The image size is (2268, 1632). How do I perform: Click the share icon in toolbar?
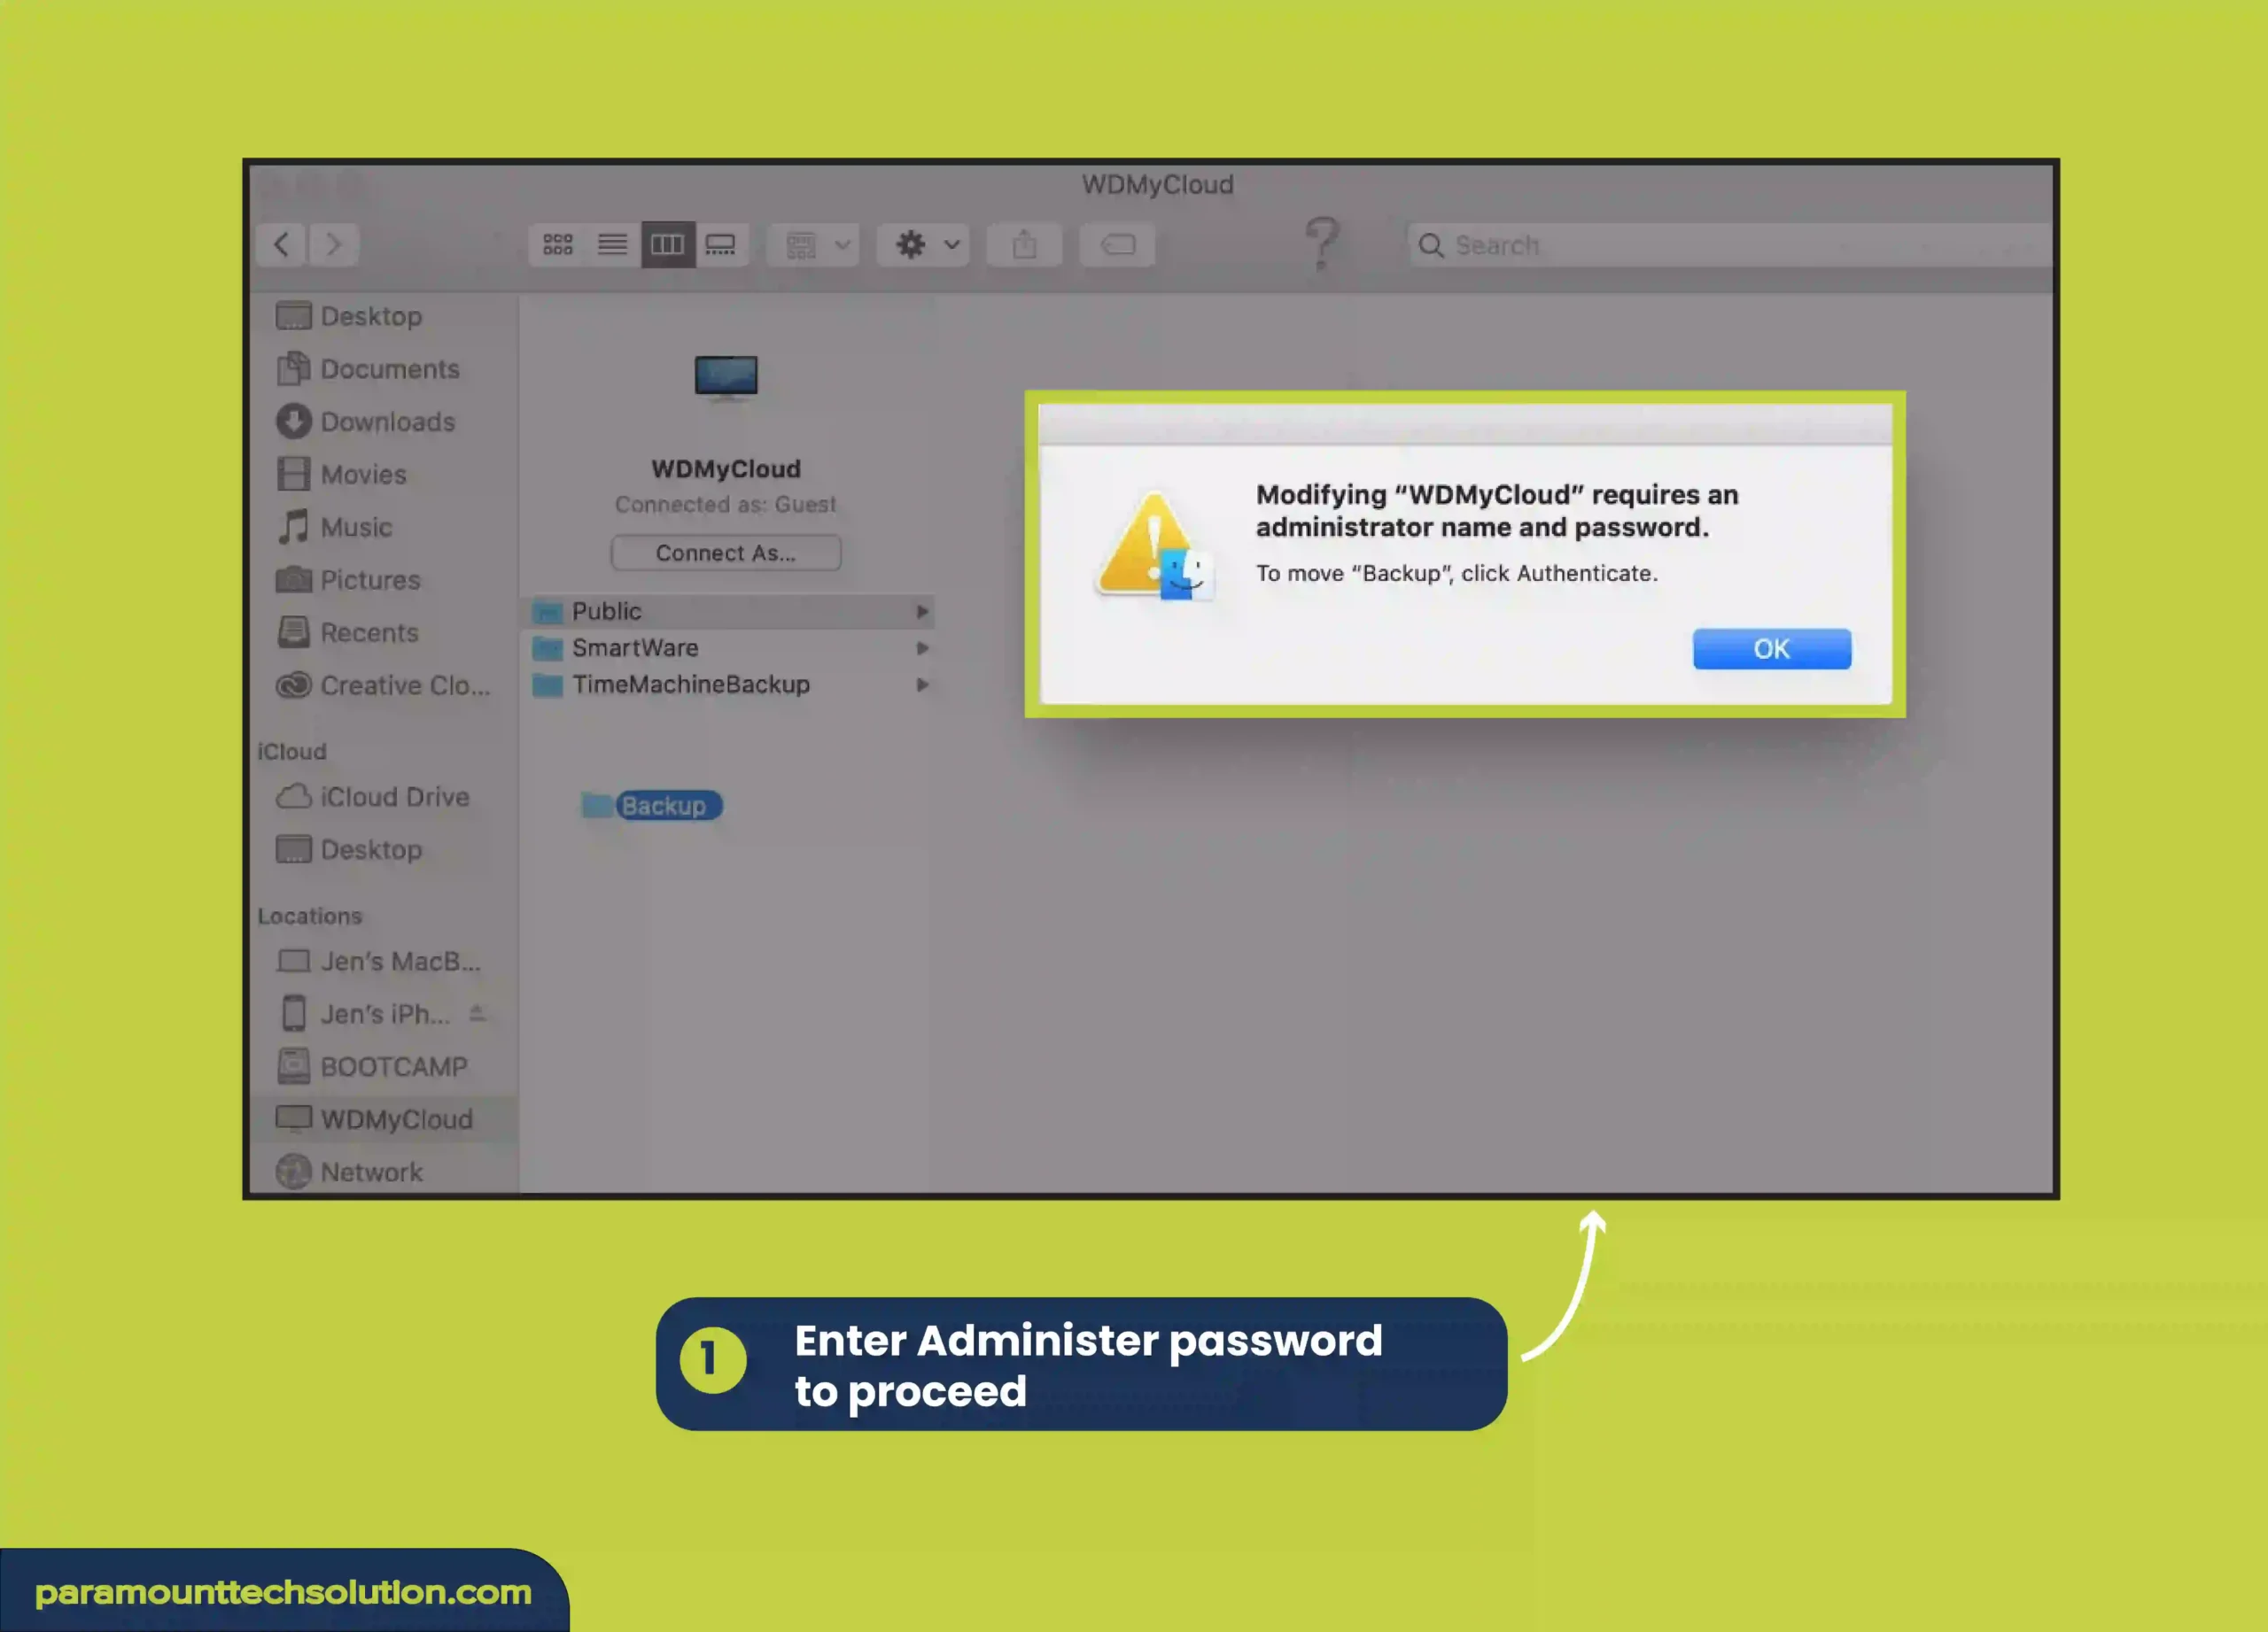point(1025,244)
